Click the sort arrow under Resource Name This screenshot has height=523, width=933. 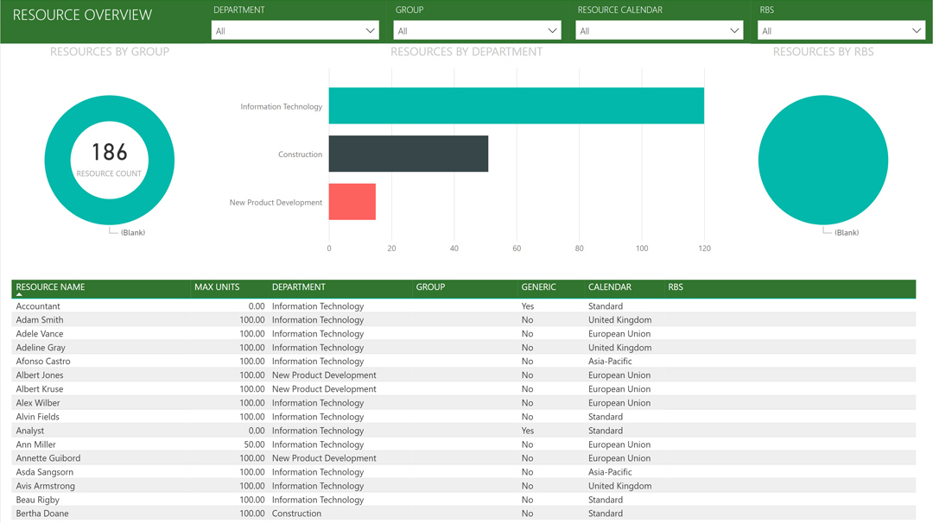(19, 295)
